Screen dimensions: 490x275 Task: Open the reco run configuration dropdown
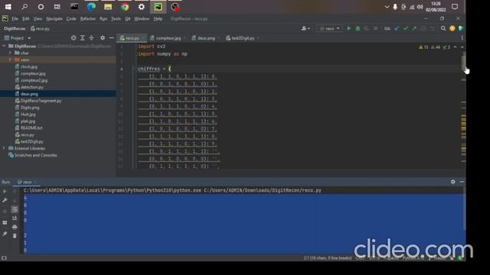(x=329, y=28)
